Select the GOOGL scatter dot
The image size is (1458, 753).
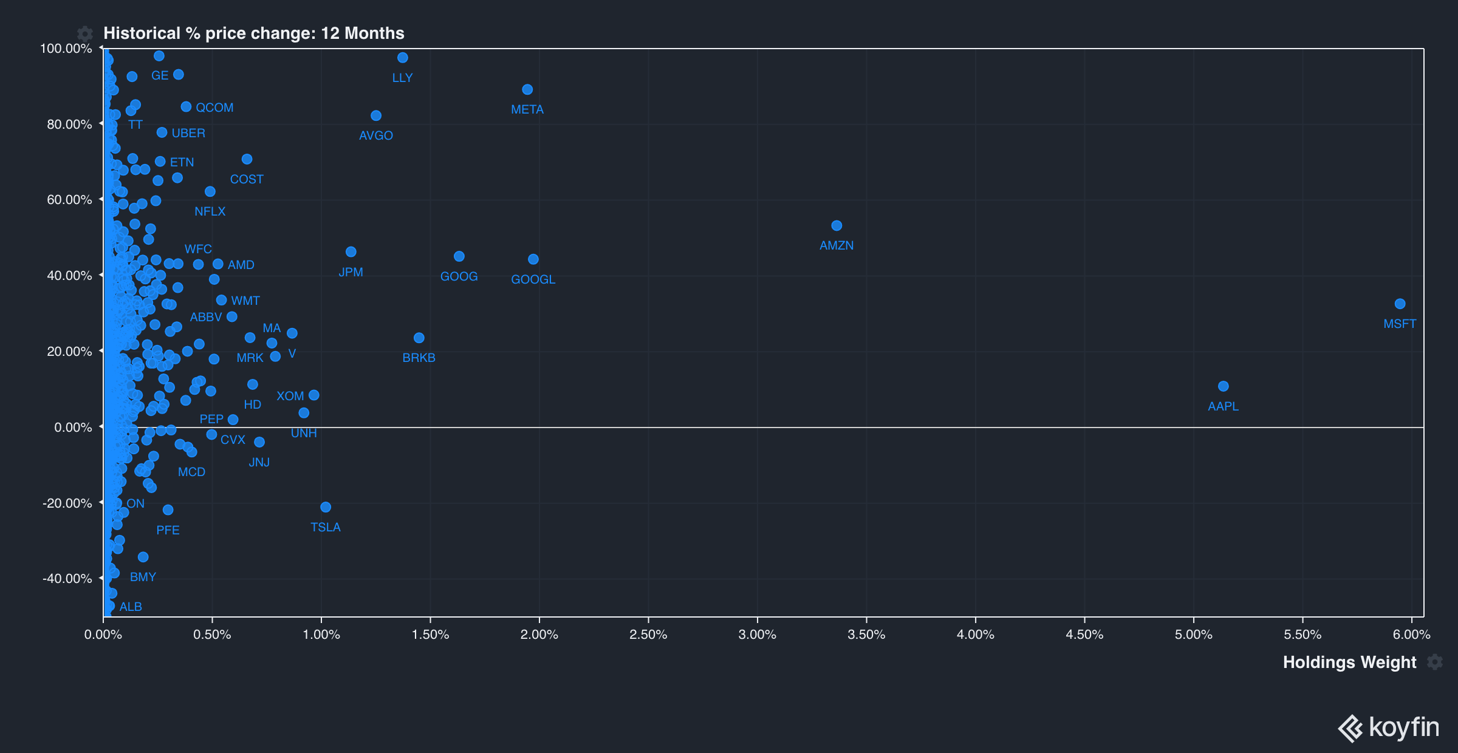(x=533, y=259)
